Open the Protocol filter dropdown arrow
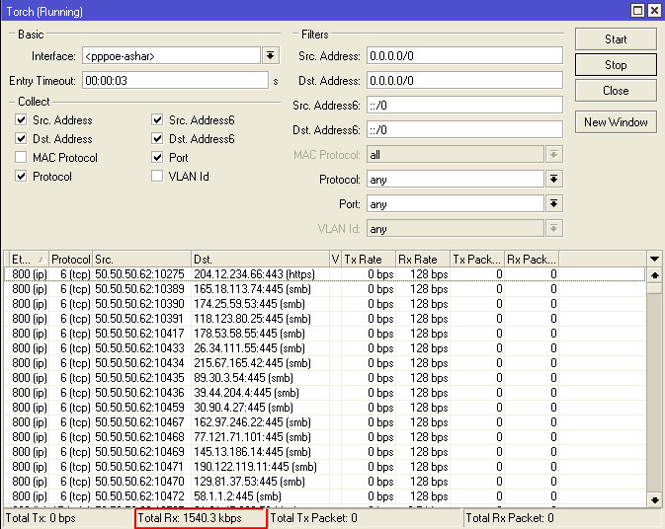 pyautogui.click(x=554, y=180)
